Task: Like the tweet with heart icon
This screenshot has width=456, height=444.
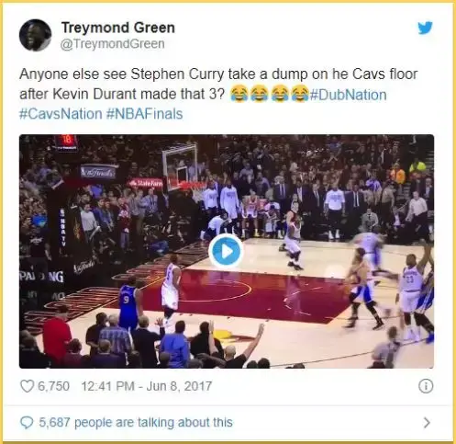Action: coord(27,386)
